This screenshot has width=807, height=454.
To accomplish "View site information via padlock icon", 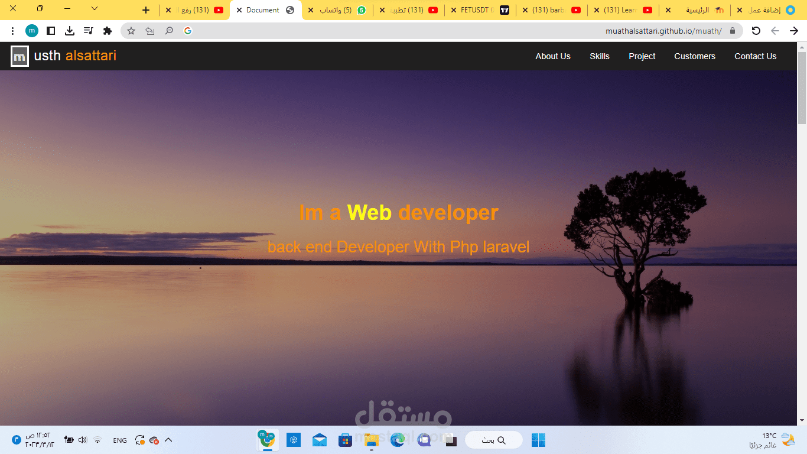I will (733, 31).
